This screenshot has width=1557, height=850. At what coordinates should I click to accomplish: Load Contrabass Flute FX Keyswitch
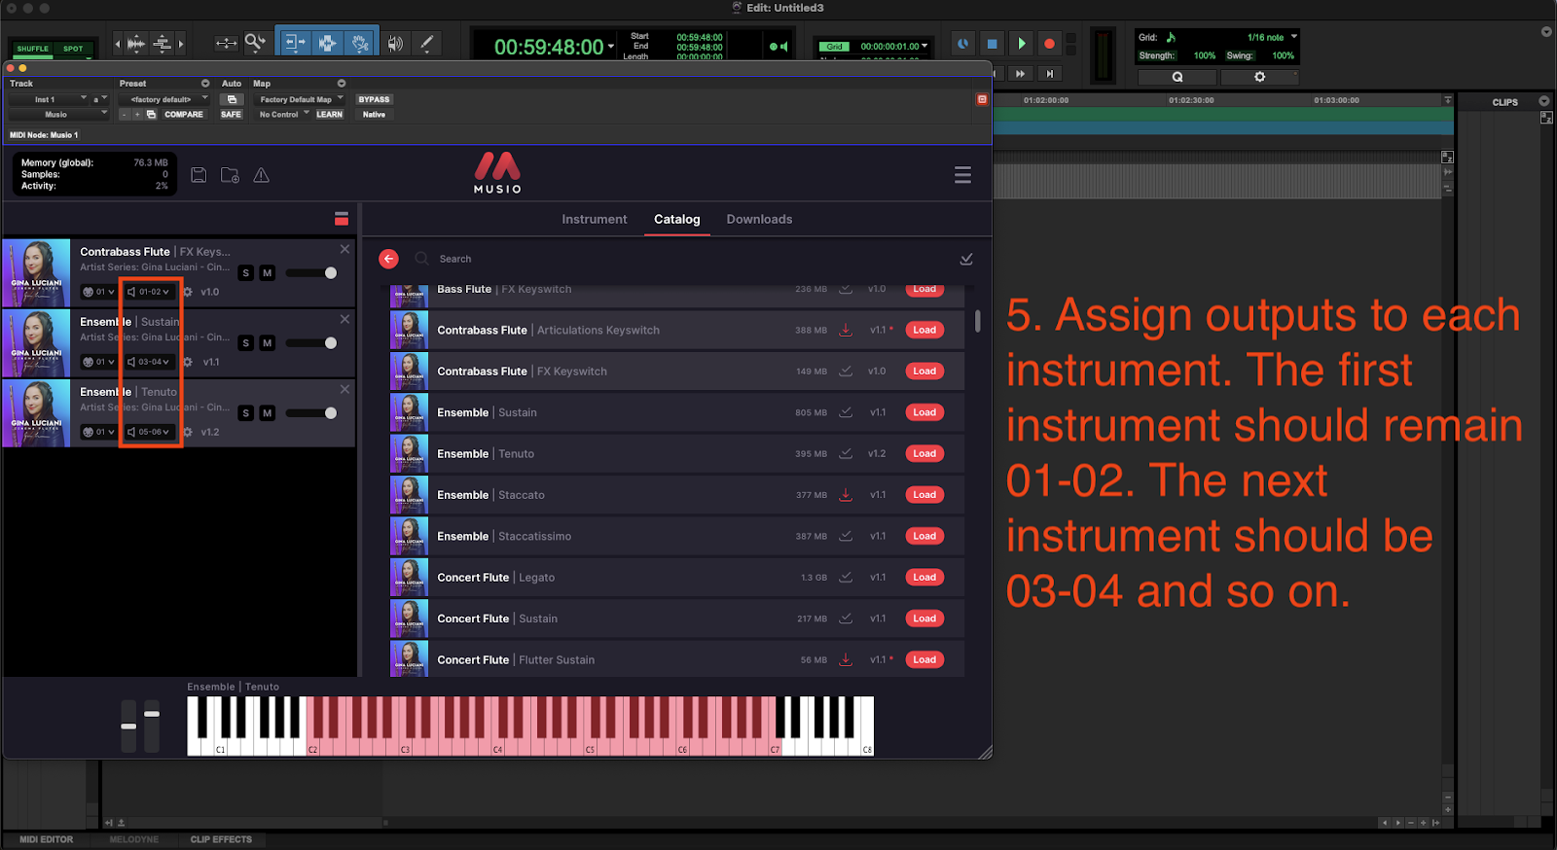pyautogui.click(x=924, y=372)
